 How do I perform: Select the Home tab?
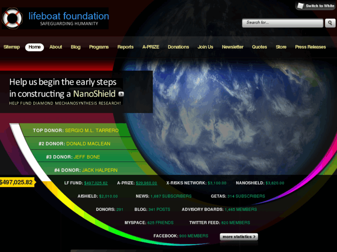[x=35, y=47]
